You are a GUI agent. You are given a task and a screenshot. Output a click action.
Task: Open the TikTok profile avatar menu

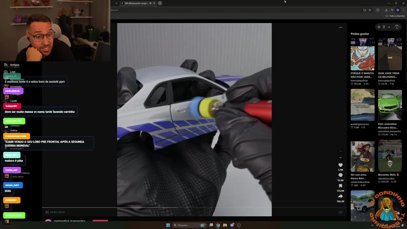coord(397,27)
